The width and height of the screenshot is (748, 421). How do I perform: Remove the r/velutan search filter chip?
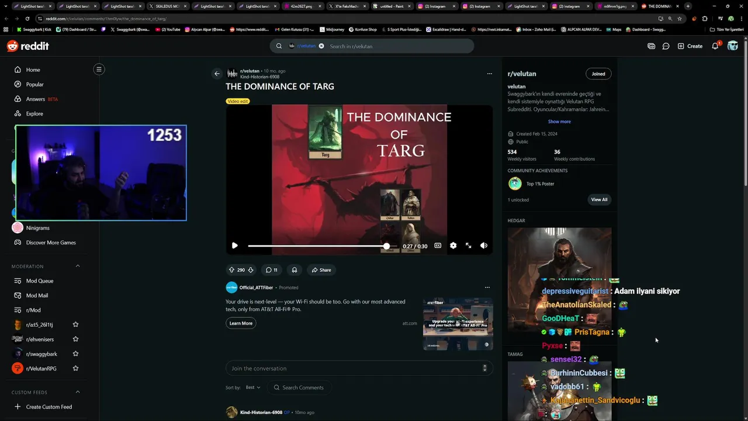pyautogui.click(x=321, y=46)
